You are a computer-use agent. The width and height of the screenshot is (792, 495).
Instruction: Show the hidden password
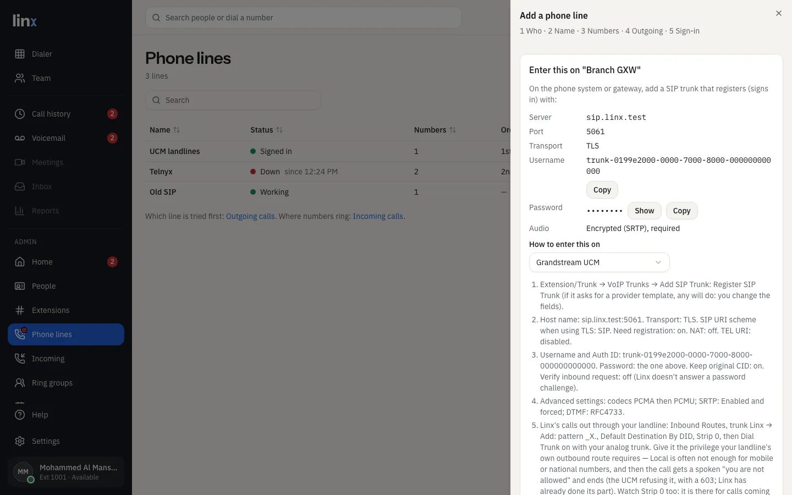[645, 211]
